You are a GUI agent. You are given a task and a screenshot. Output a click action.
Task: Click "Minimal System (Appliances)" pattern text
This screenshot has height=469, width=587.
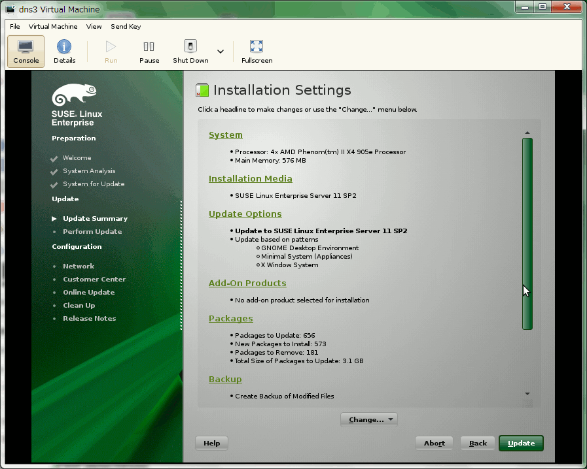coord(307,256)
